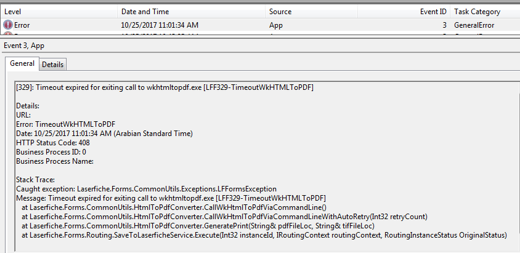Click the Event 3, App pane title
The width and height of the screenshot is (520, 253).
click(x=24, y=46)
